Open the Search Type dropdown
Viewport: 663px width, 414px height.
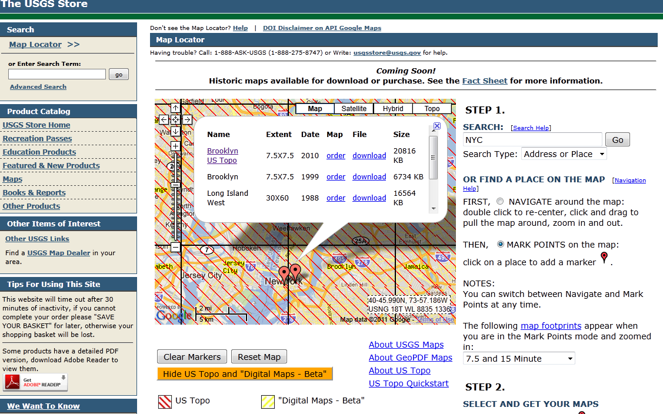click(x=564, y=153)
